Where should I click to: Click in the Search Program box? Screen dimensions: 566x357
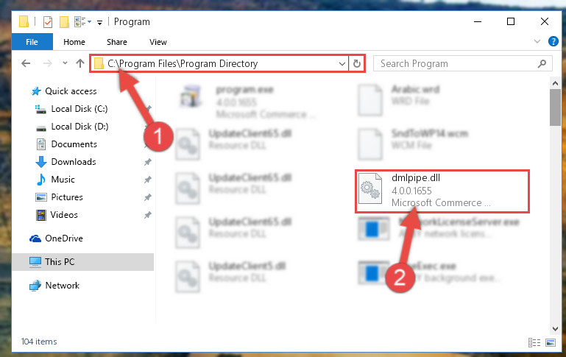click(456, 64)
